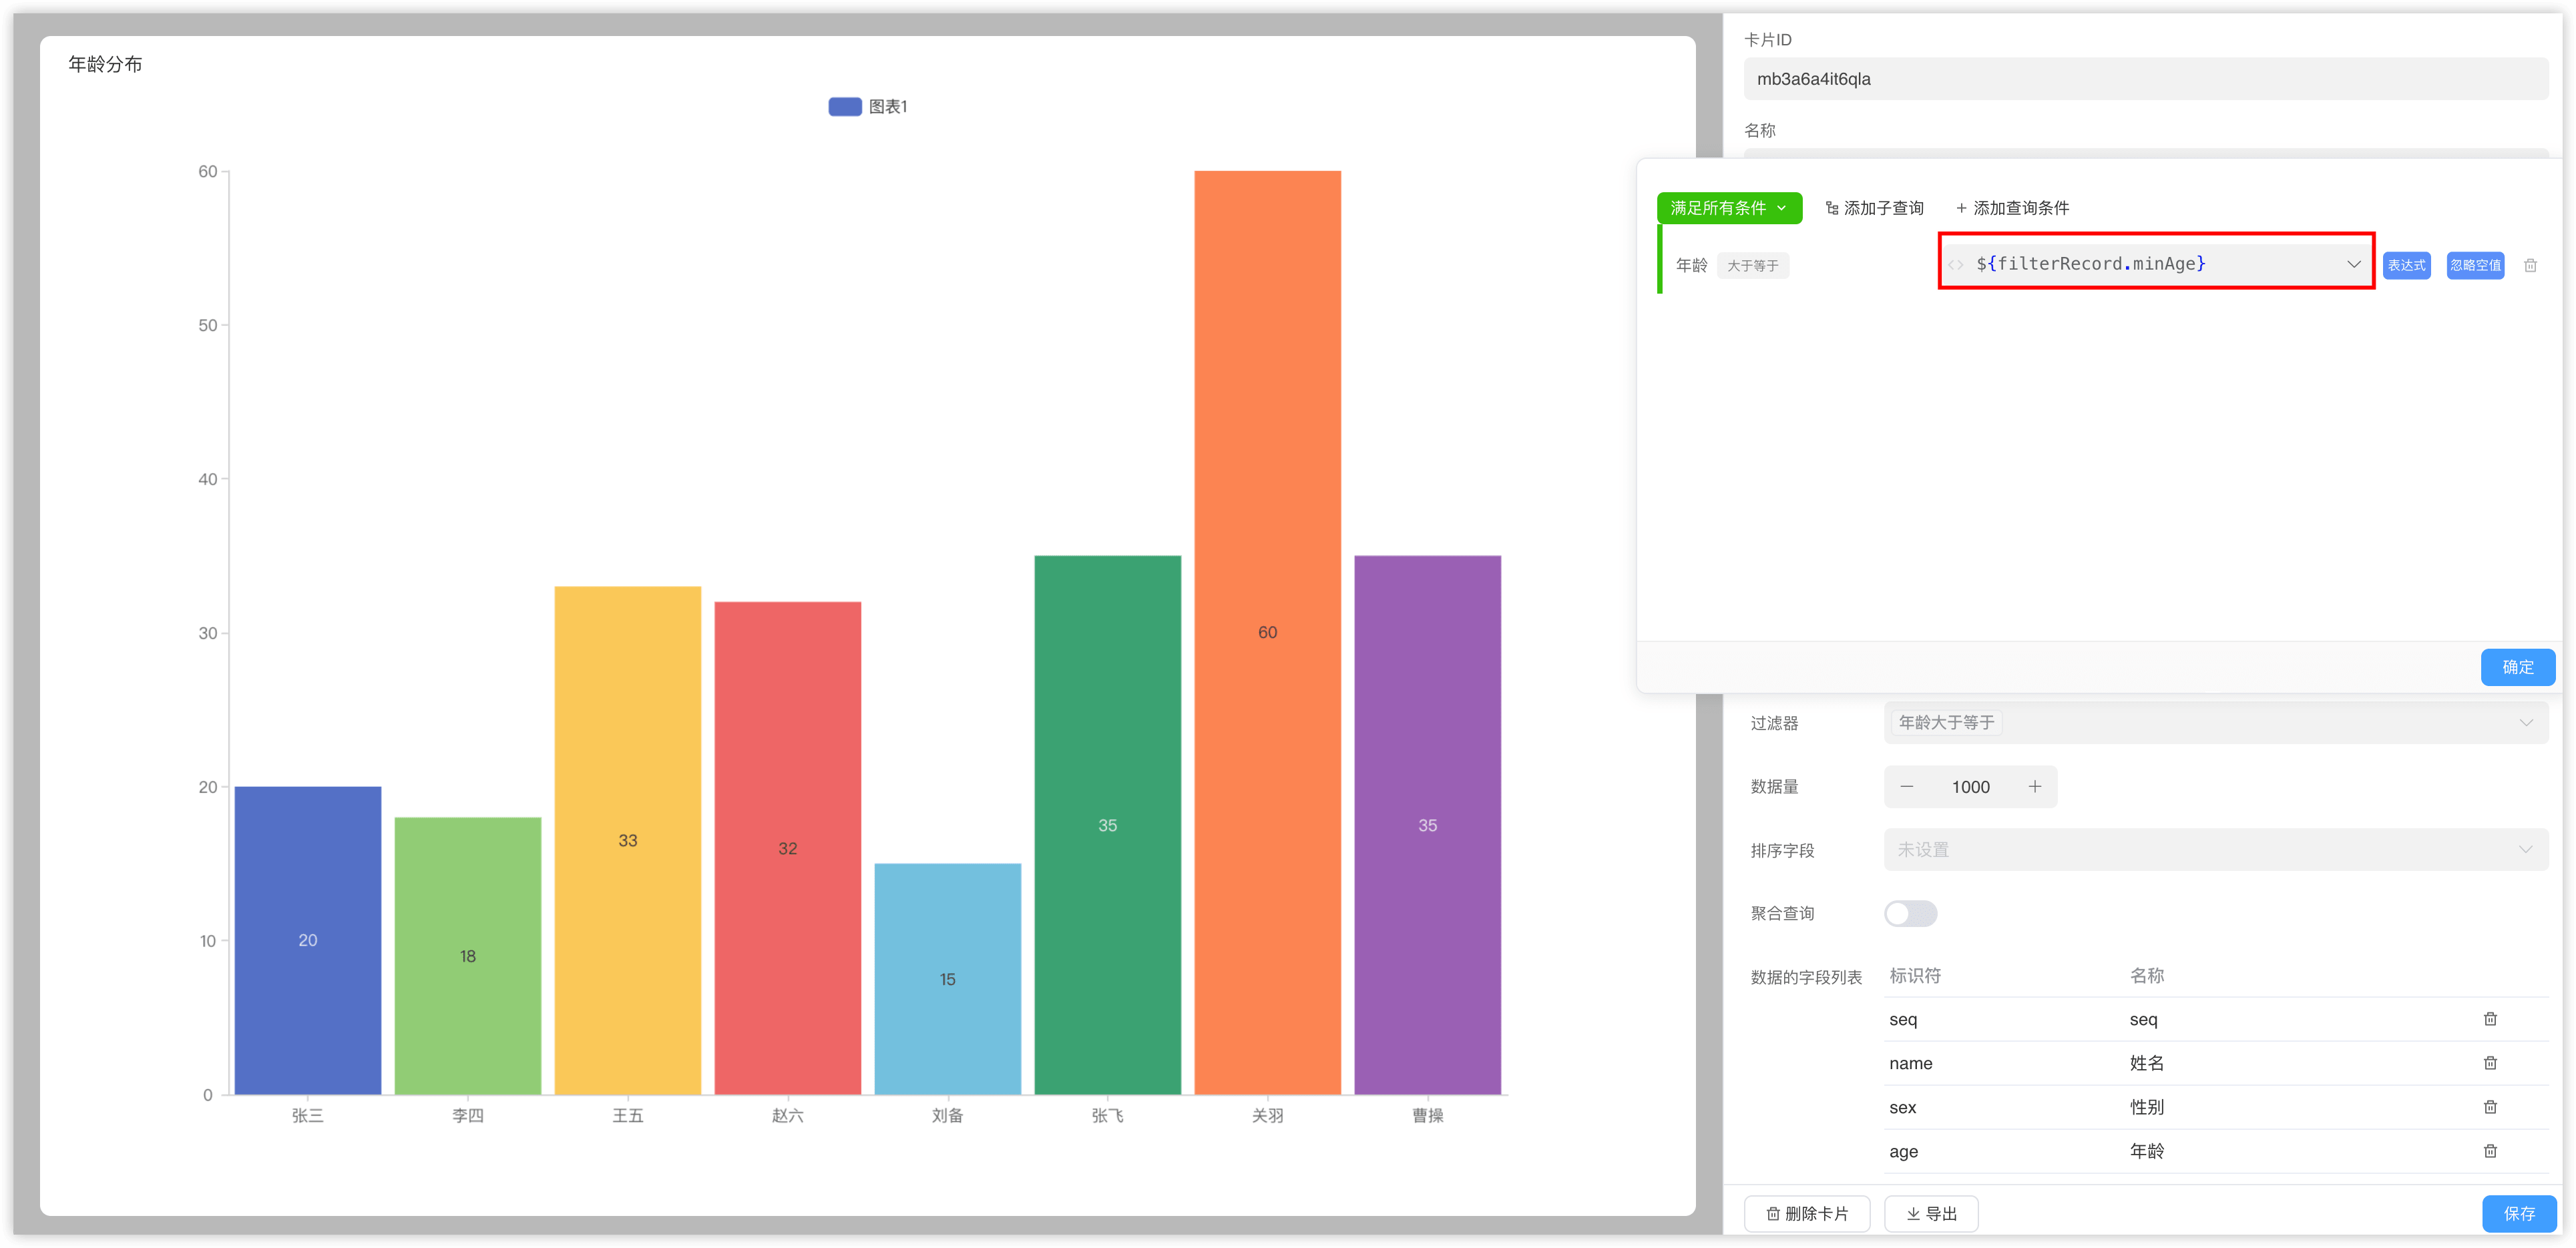This screenshot has width=2576, height=1248.
Task: Toggle the 忽略空值 option tag
Action: [2475, 266]
